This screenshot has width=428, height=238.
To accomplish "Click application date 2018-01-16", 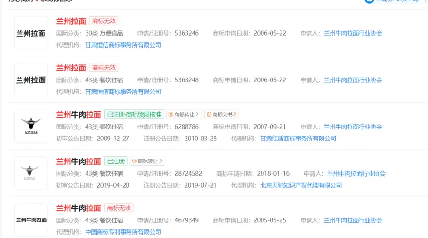I will (x=273, y=174).
